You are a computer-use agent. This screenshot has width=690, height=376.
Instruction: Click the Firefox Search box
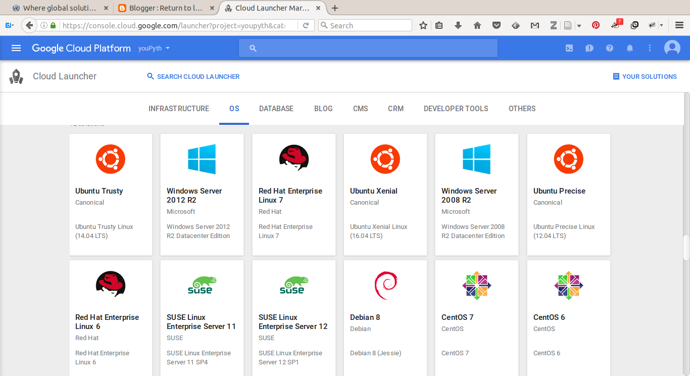365,25
